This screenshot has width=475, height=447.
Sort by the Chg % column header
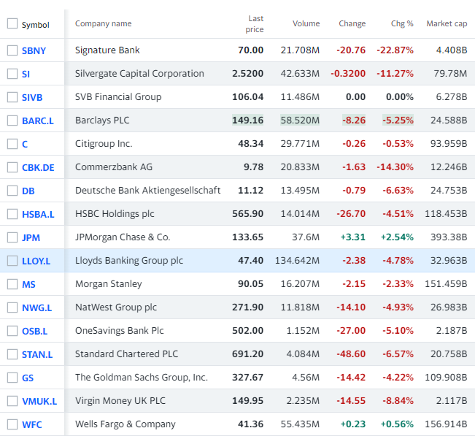(402, 23)
